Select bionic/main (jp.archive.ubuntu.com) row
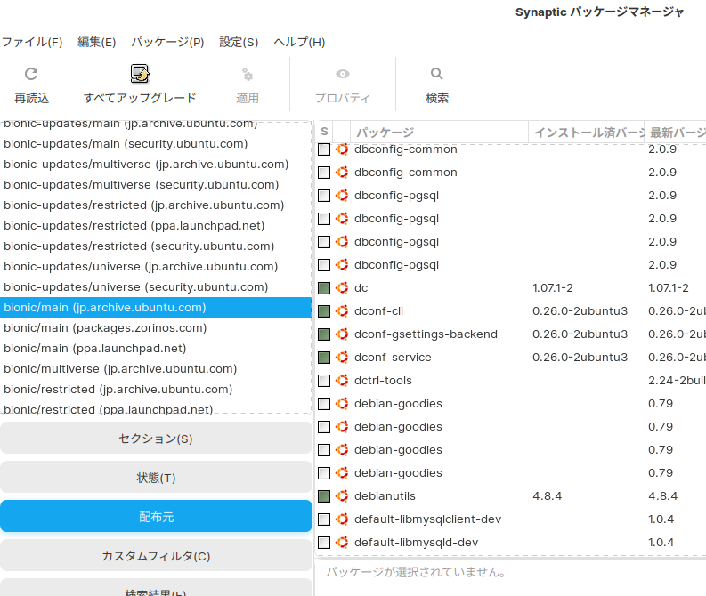The image size is (706, 596). click(156, 307)
